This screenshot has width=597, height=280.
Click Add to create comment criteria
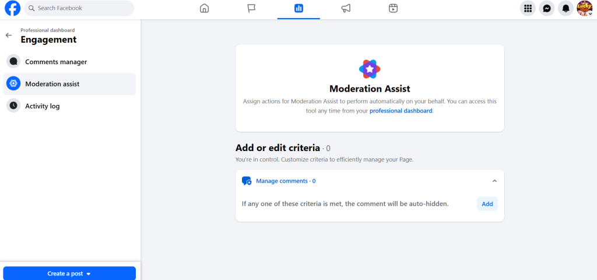point(487,204)
